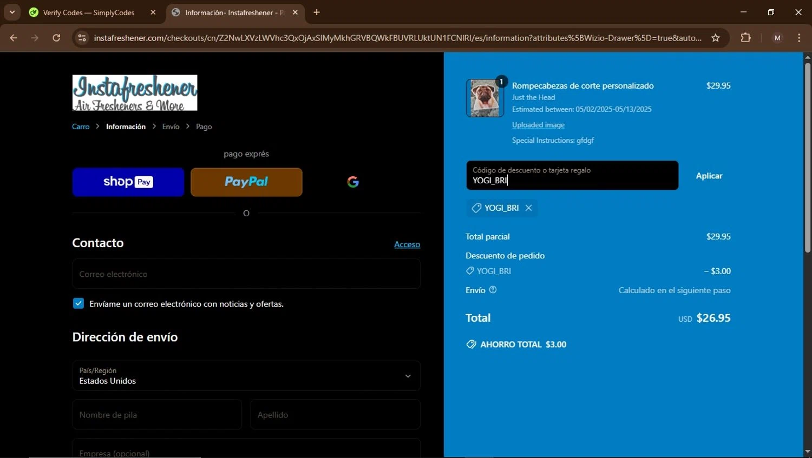The height and width of the screenshot is (458, 812).
Task: Click the AHORRO TOTAL savings tag icon
Action: (471, 344)
